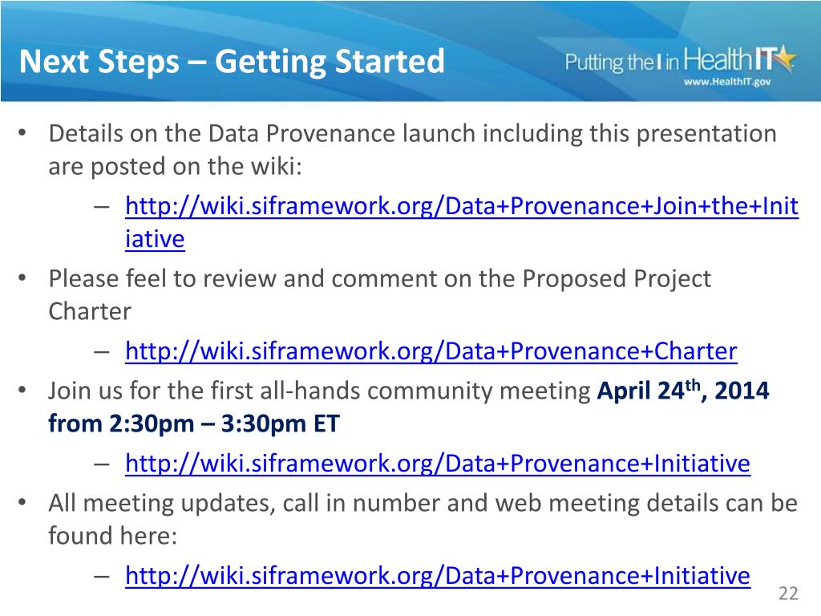821x616 pixels.
Task: Click the dash preceding the Charter link
Action: [102, 351]
